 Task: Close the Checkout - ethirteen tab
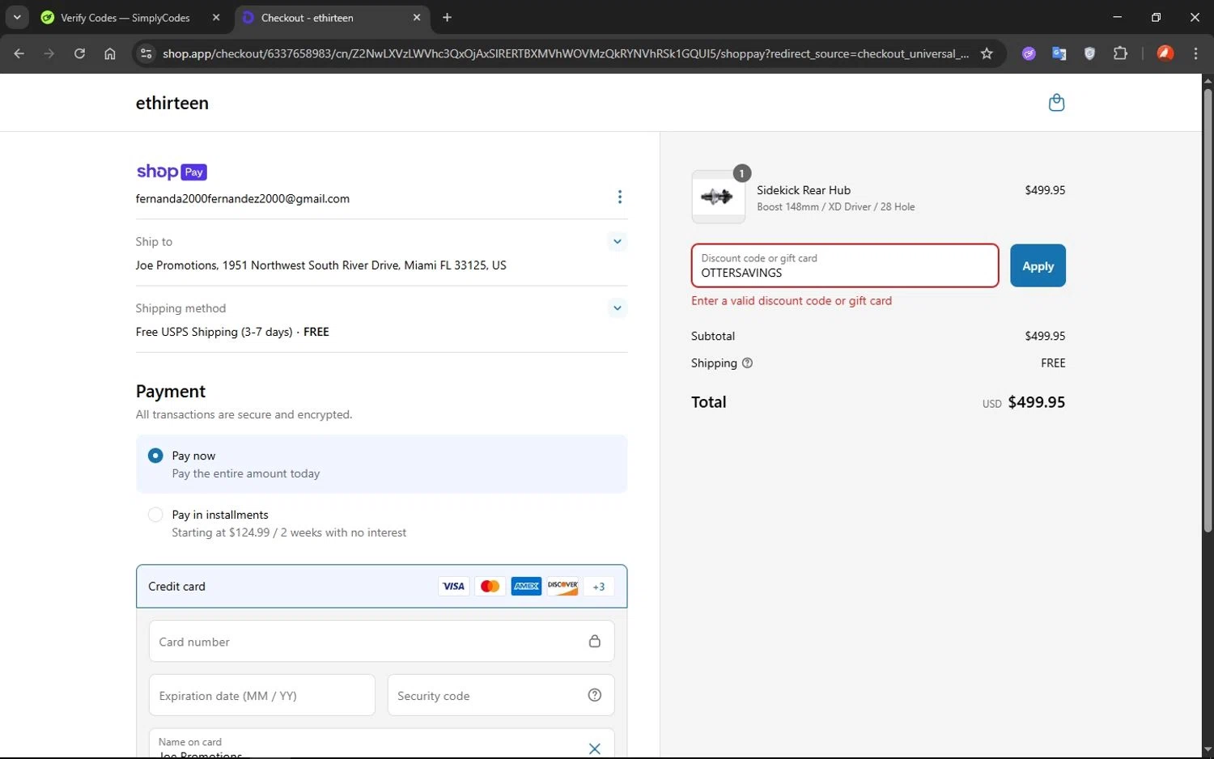pyautogui.click(x=417, y=17)
